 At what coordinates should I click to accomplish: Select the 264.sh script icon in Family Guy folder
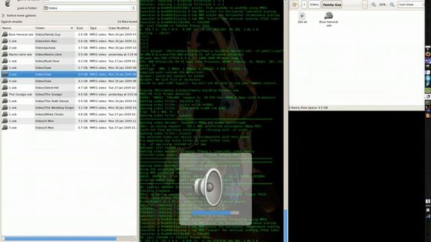pos(302,16)
